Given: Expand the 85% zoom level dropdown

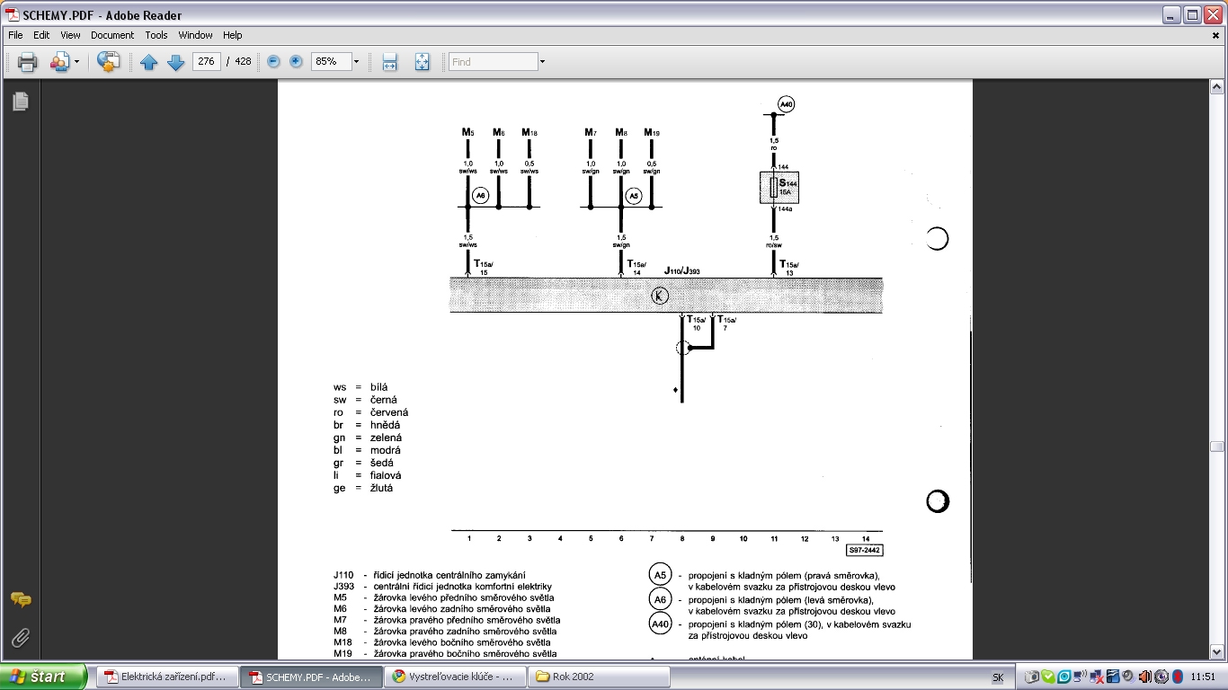Looking at the screenshot, I should tap(356, 62).
